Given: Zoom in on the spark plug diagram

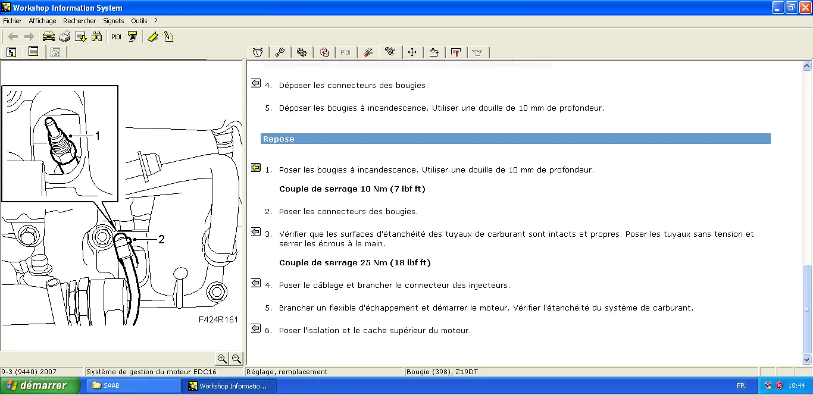Looking at the screenshot, I should (x=222, y=359).
